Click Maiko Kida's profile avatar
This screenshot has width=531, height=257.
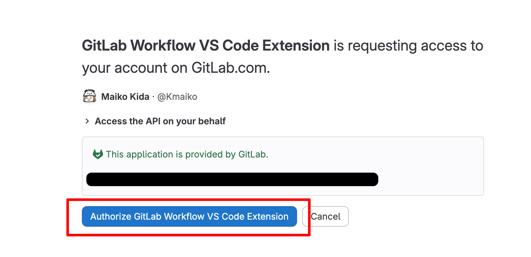[x=90, y=97]
